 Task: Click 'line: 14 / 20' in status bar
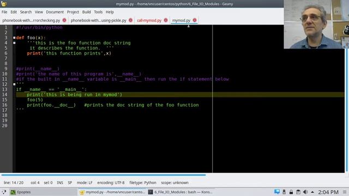14,183
